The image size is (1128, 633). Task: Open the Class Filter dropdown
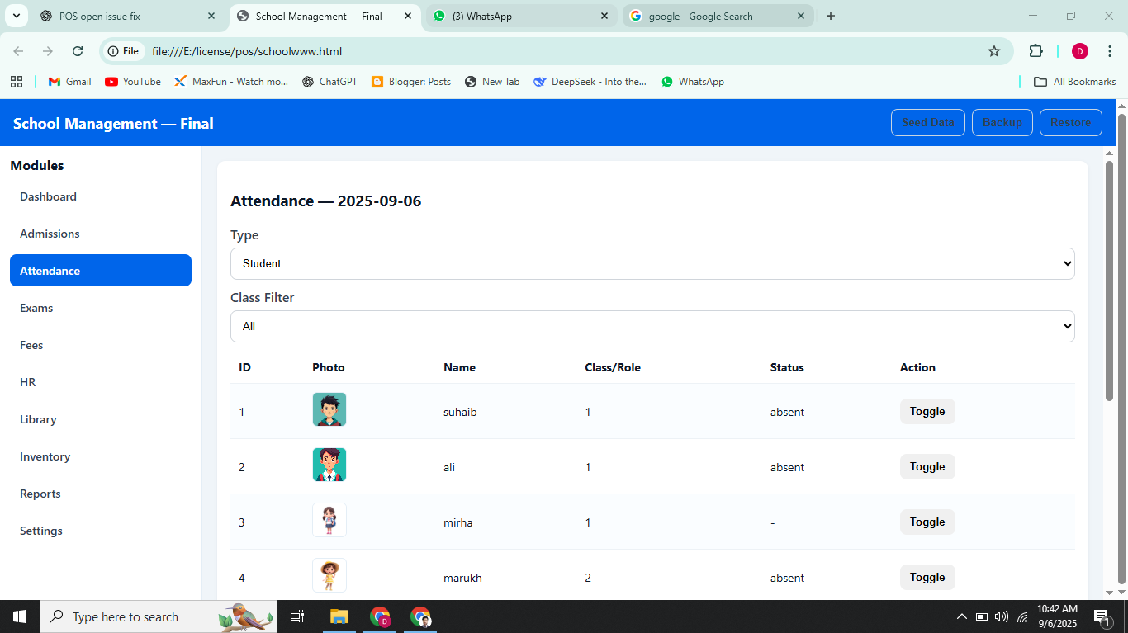point(652,326)
